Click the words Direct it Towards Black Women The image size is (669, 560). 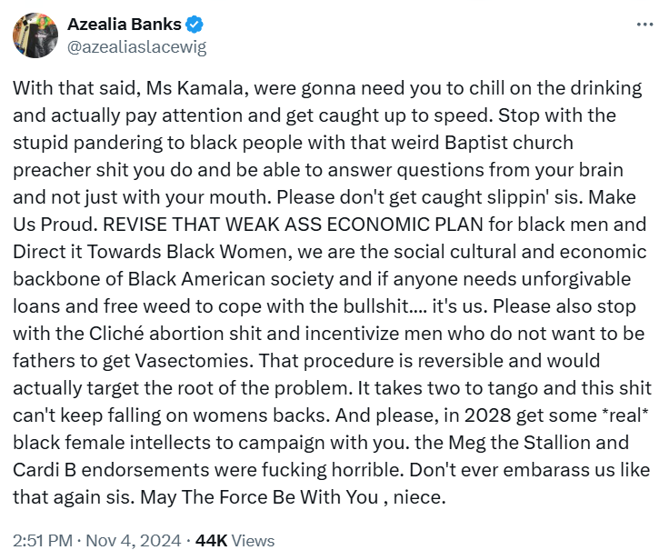point(153,252)
